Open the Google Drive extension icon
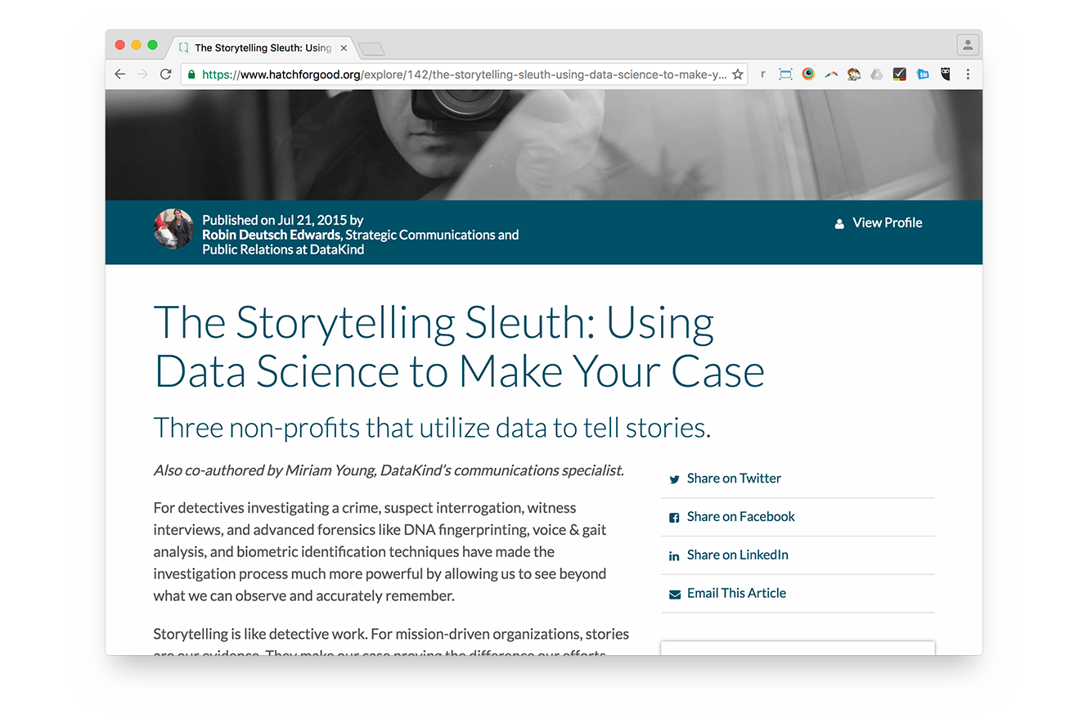 (x=876, y=74)
